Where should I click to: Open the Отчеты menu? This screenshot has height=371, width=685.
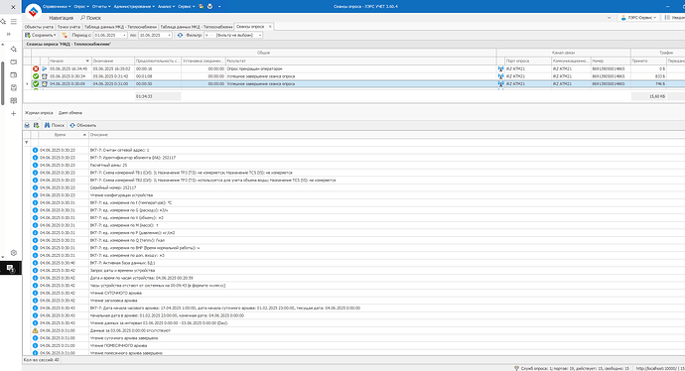[101, 7]
